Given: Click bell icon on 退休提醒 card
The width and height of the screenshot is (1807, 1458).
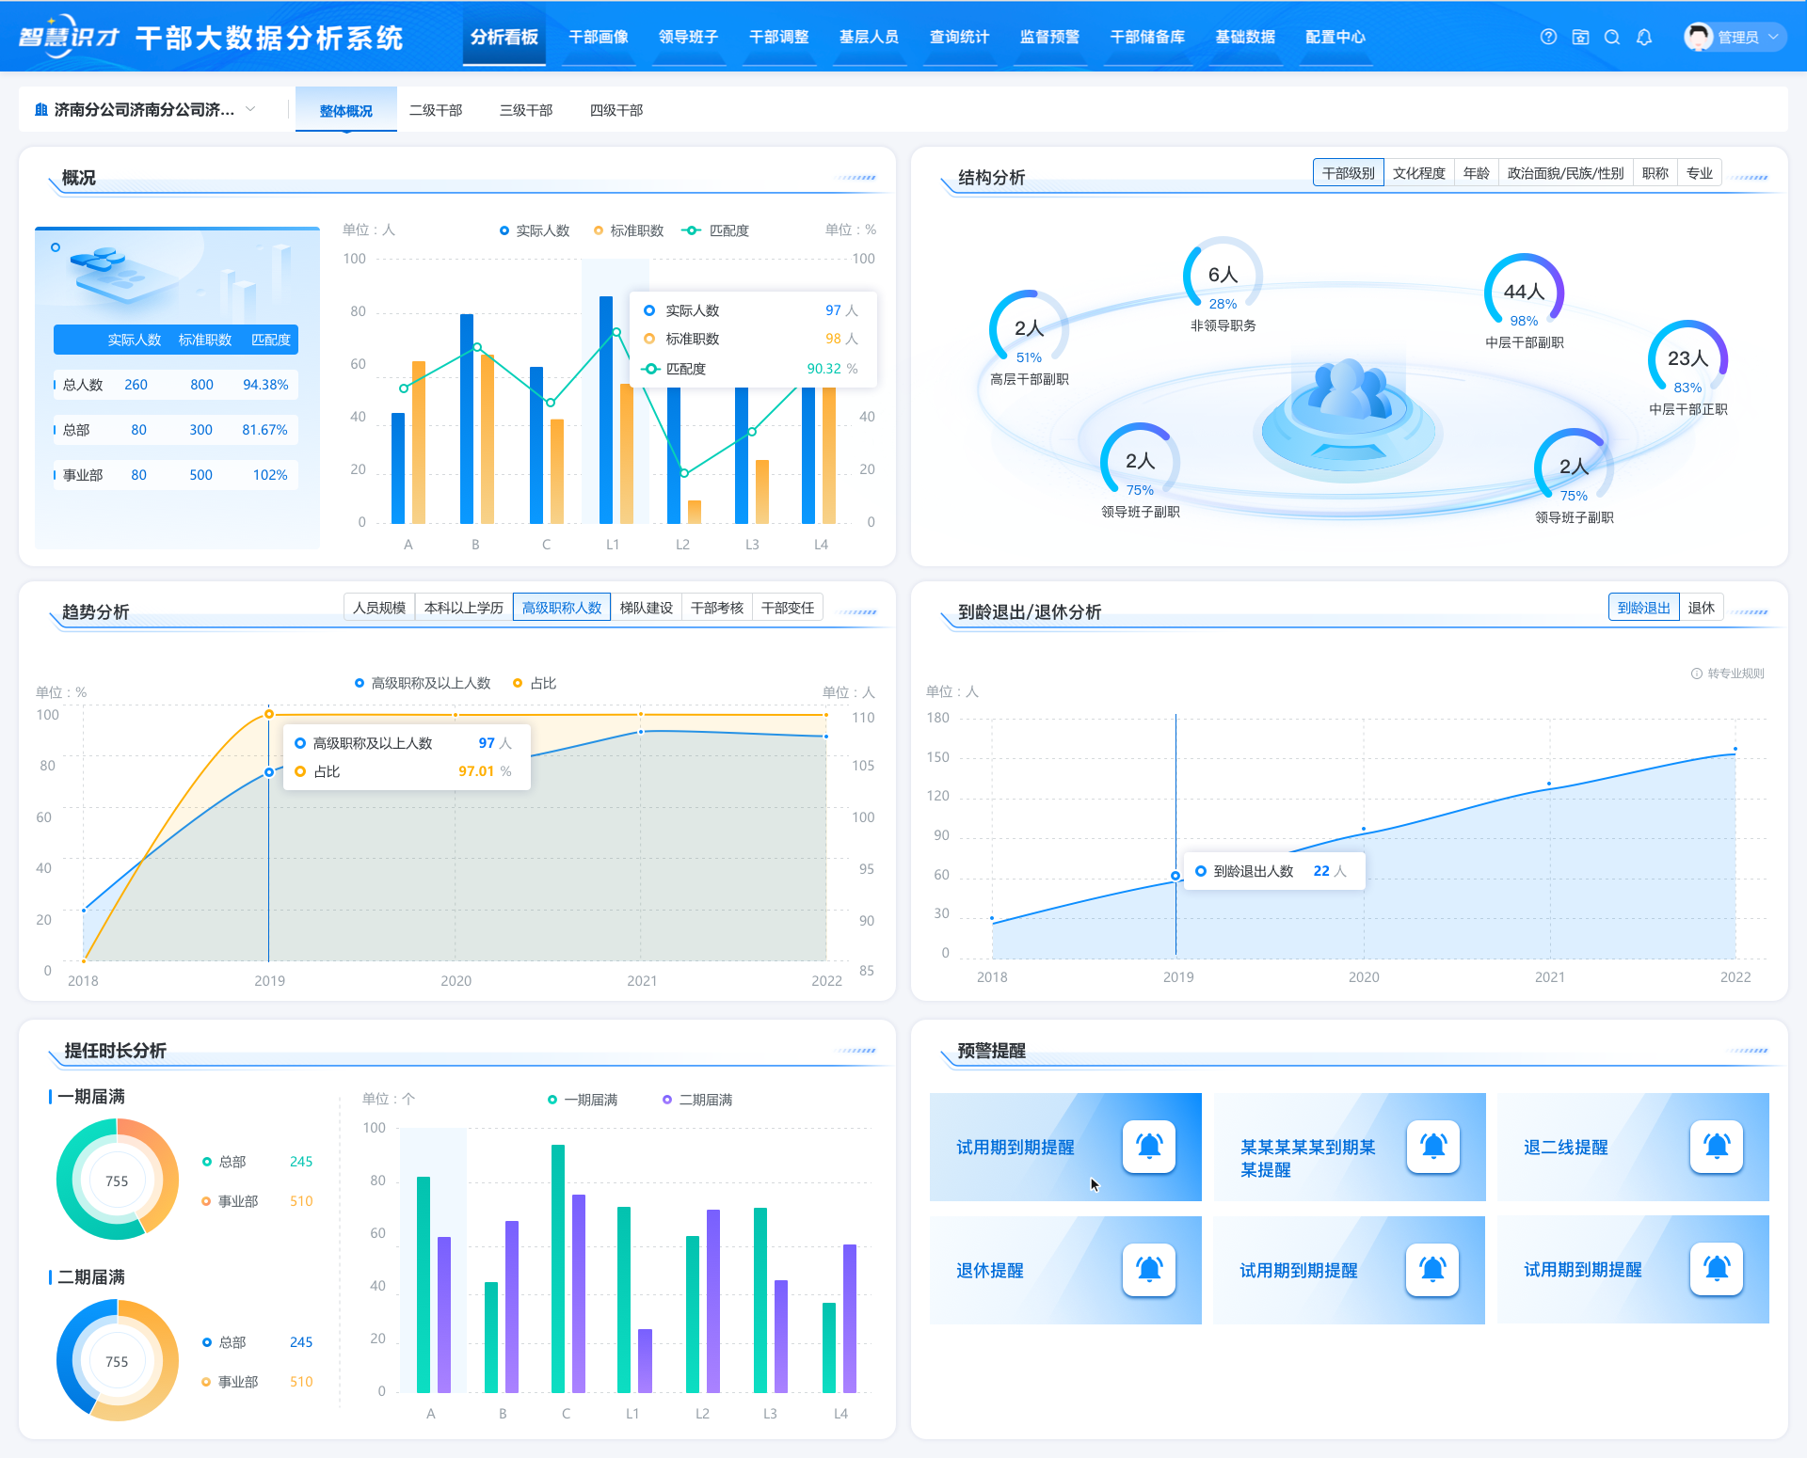Looking at the screenshot, I should click(x=1148, y=1269).
